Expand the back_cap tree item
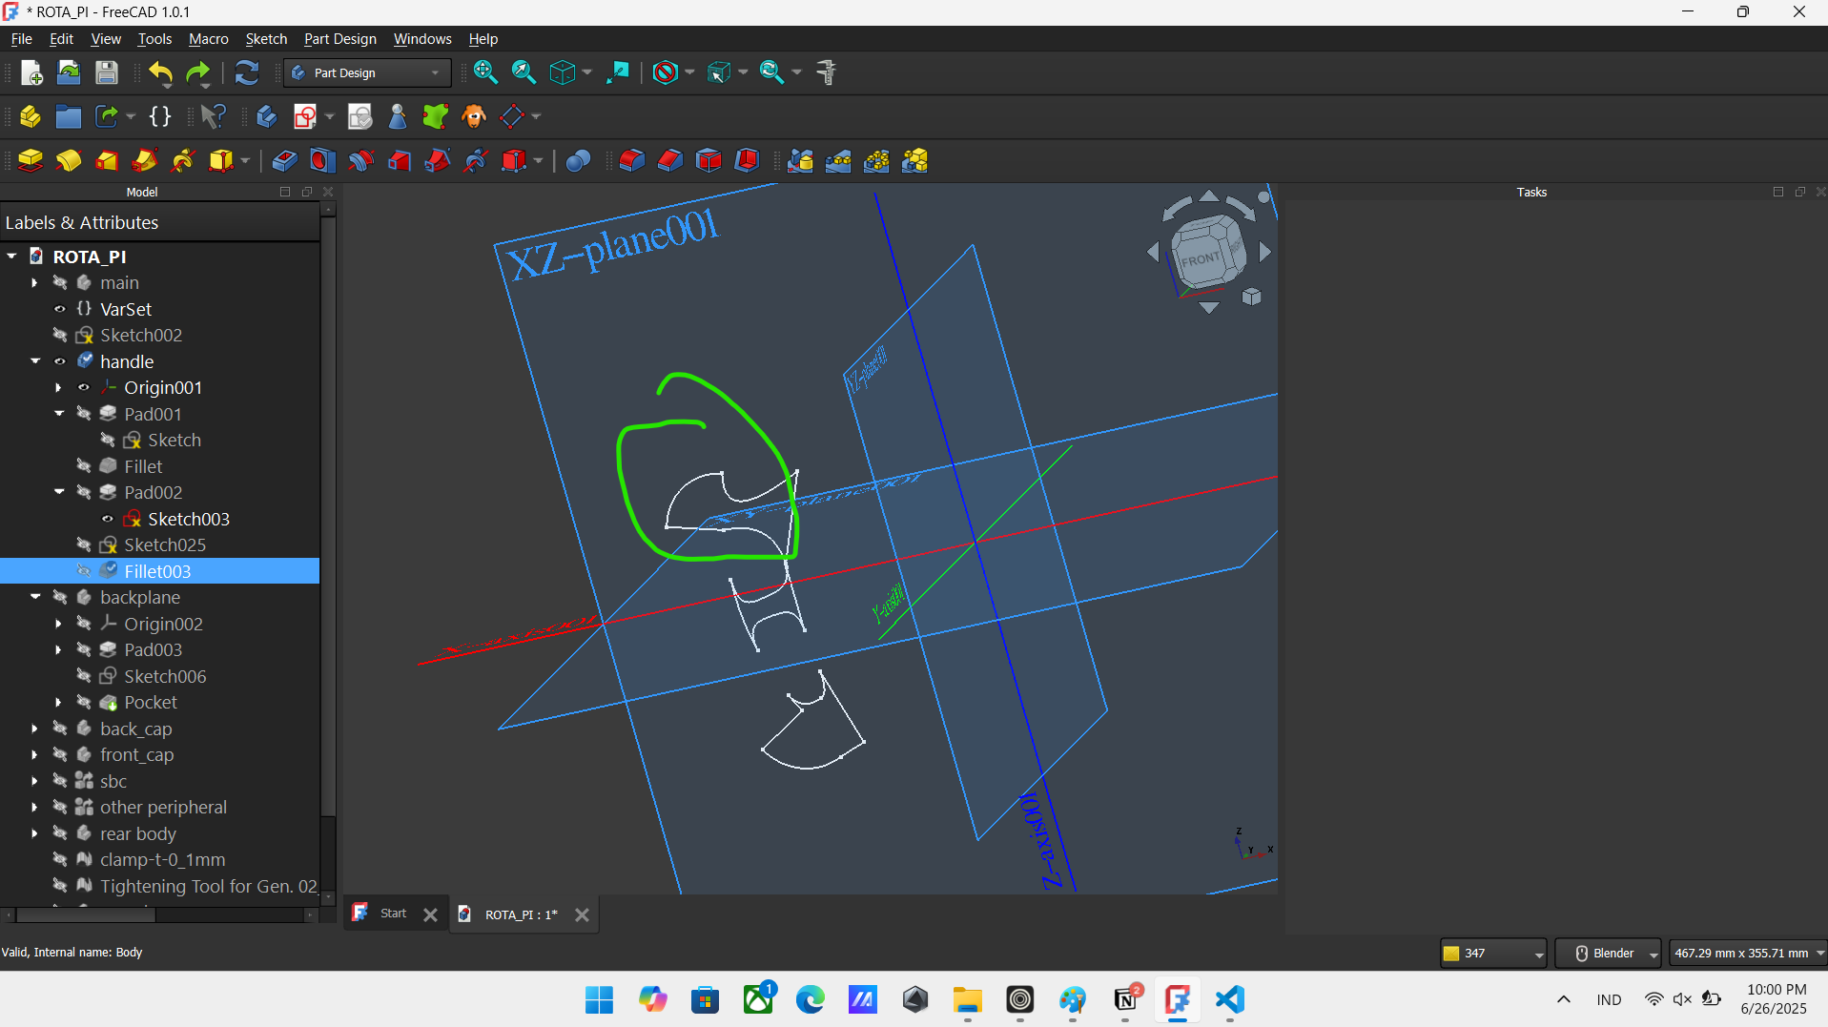This screenshot has width=1828, height=1027. (35, 729)
